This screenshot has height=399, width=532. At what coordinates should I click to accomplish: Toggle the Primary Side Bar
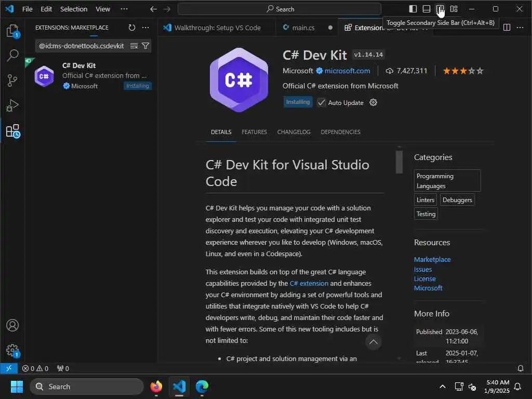[413, 9]
